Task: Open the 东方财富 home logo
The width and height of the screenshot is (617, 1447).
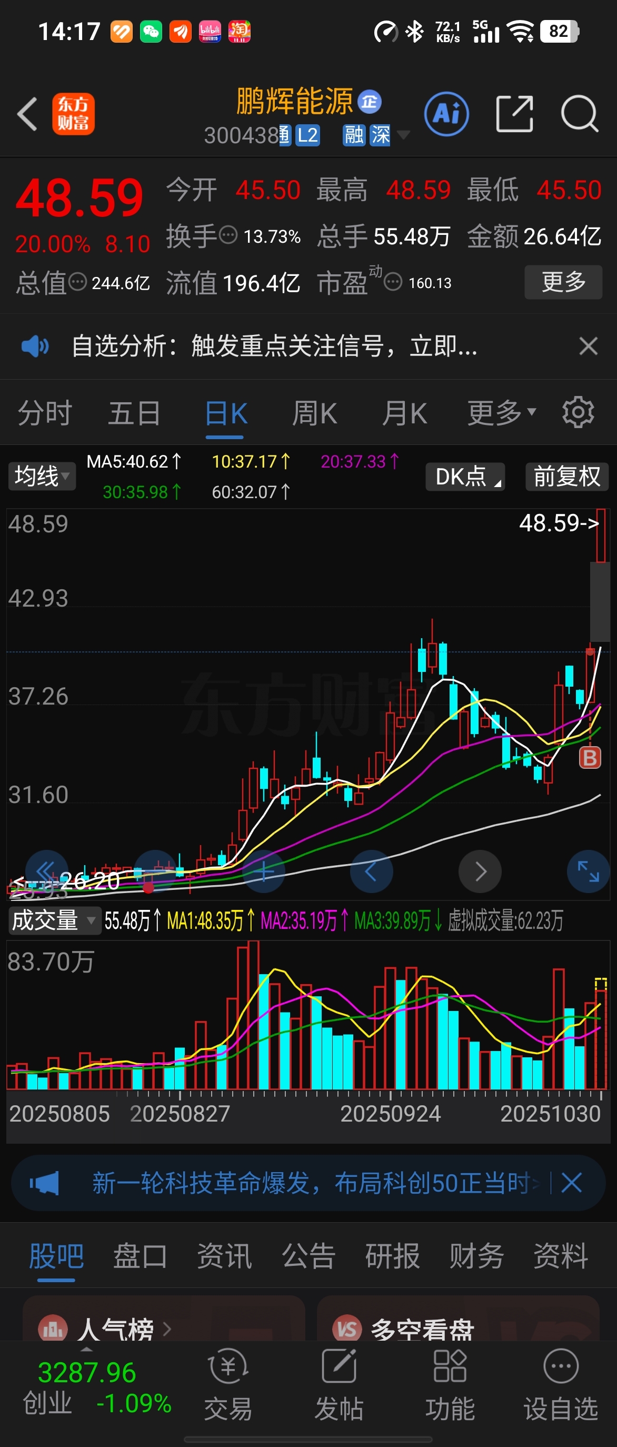Action: pos(74,114)
